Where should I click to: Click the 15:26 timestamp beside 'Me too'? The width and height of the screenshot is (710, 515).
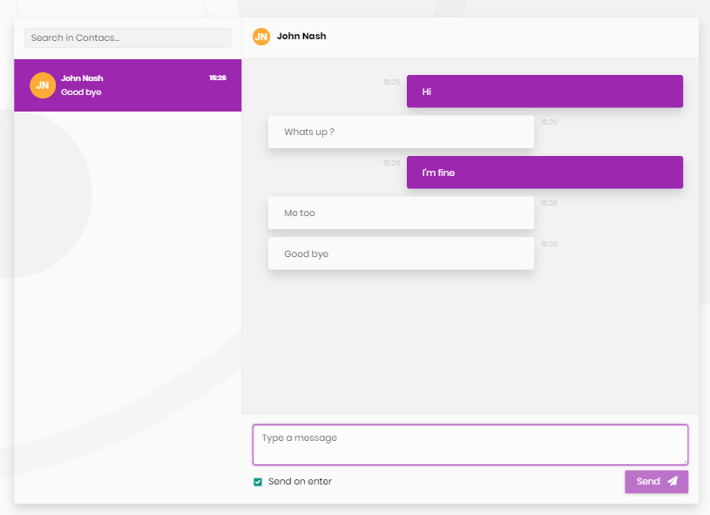549,203
